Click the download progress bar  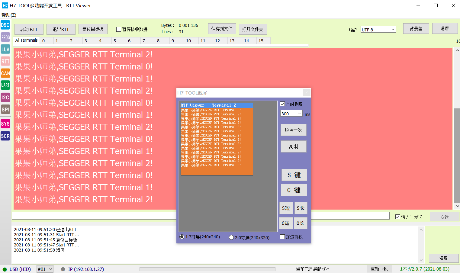point(207,269)
